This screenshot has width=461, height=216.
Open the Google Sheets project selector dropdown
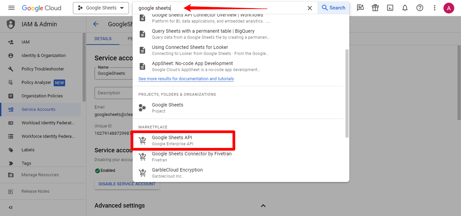click(101, 8)
